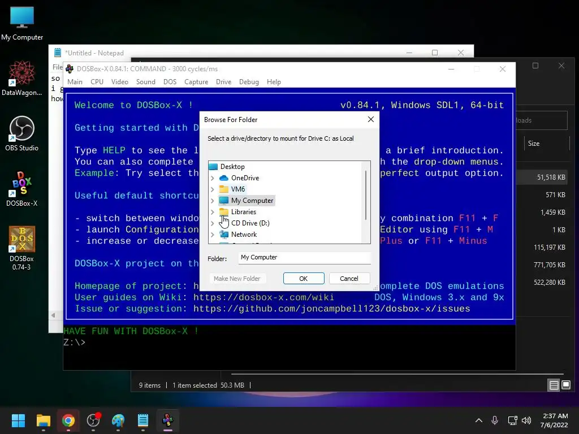Click the Notepad title bar icon
Image resolution: width=579 pixels, height=434 pixels.
58,53
